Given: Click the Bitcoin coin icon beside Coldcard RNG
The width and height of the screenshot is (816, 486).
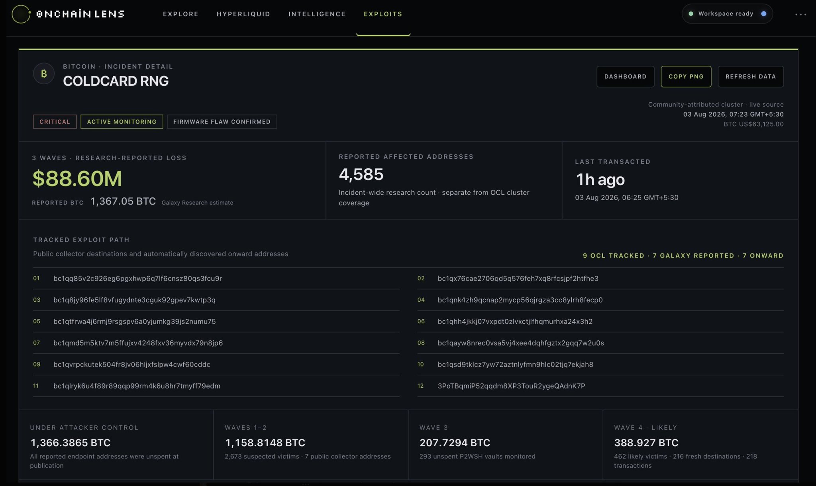Looking at the screenshot, I should tap(44, 74).
